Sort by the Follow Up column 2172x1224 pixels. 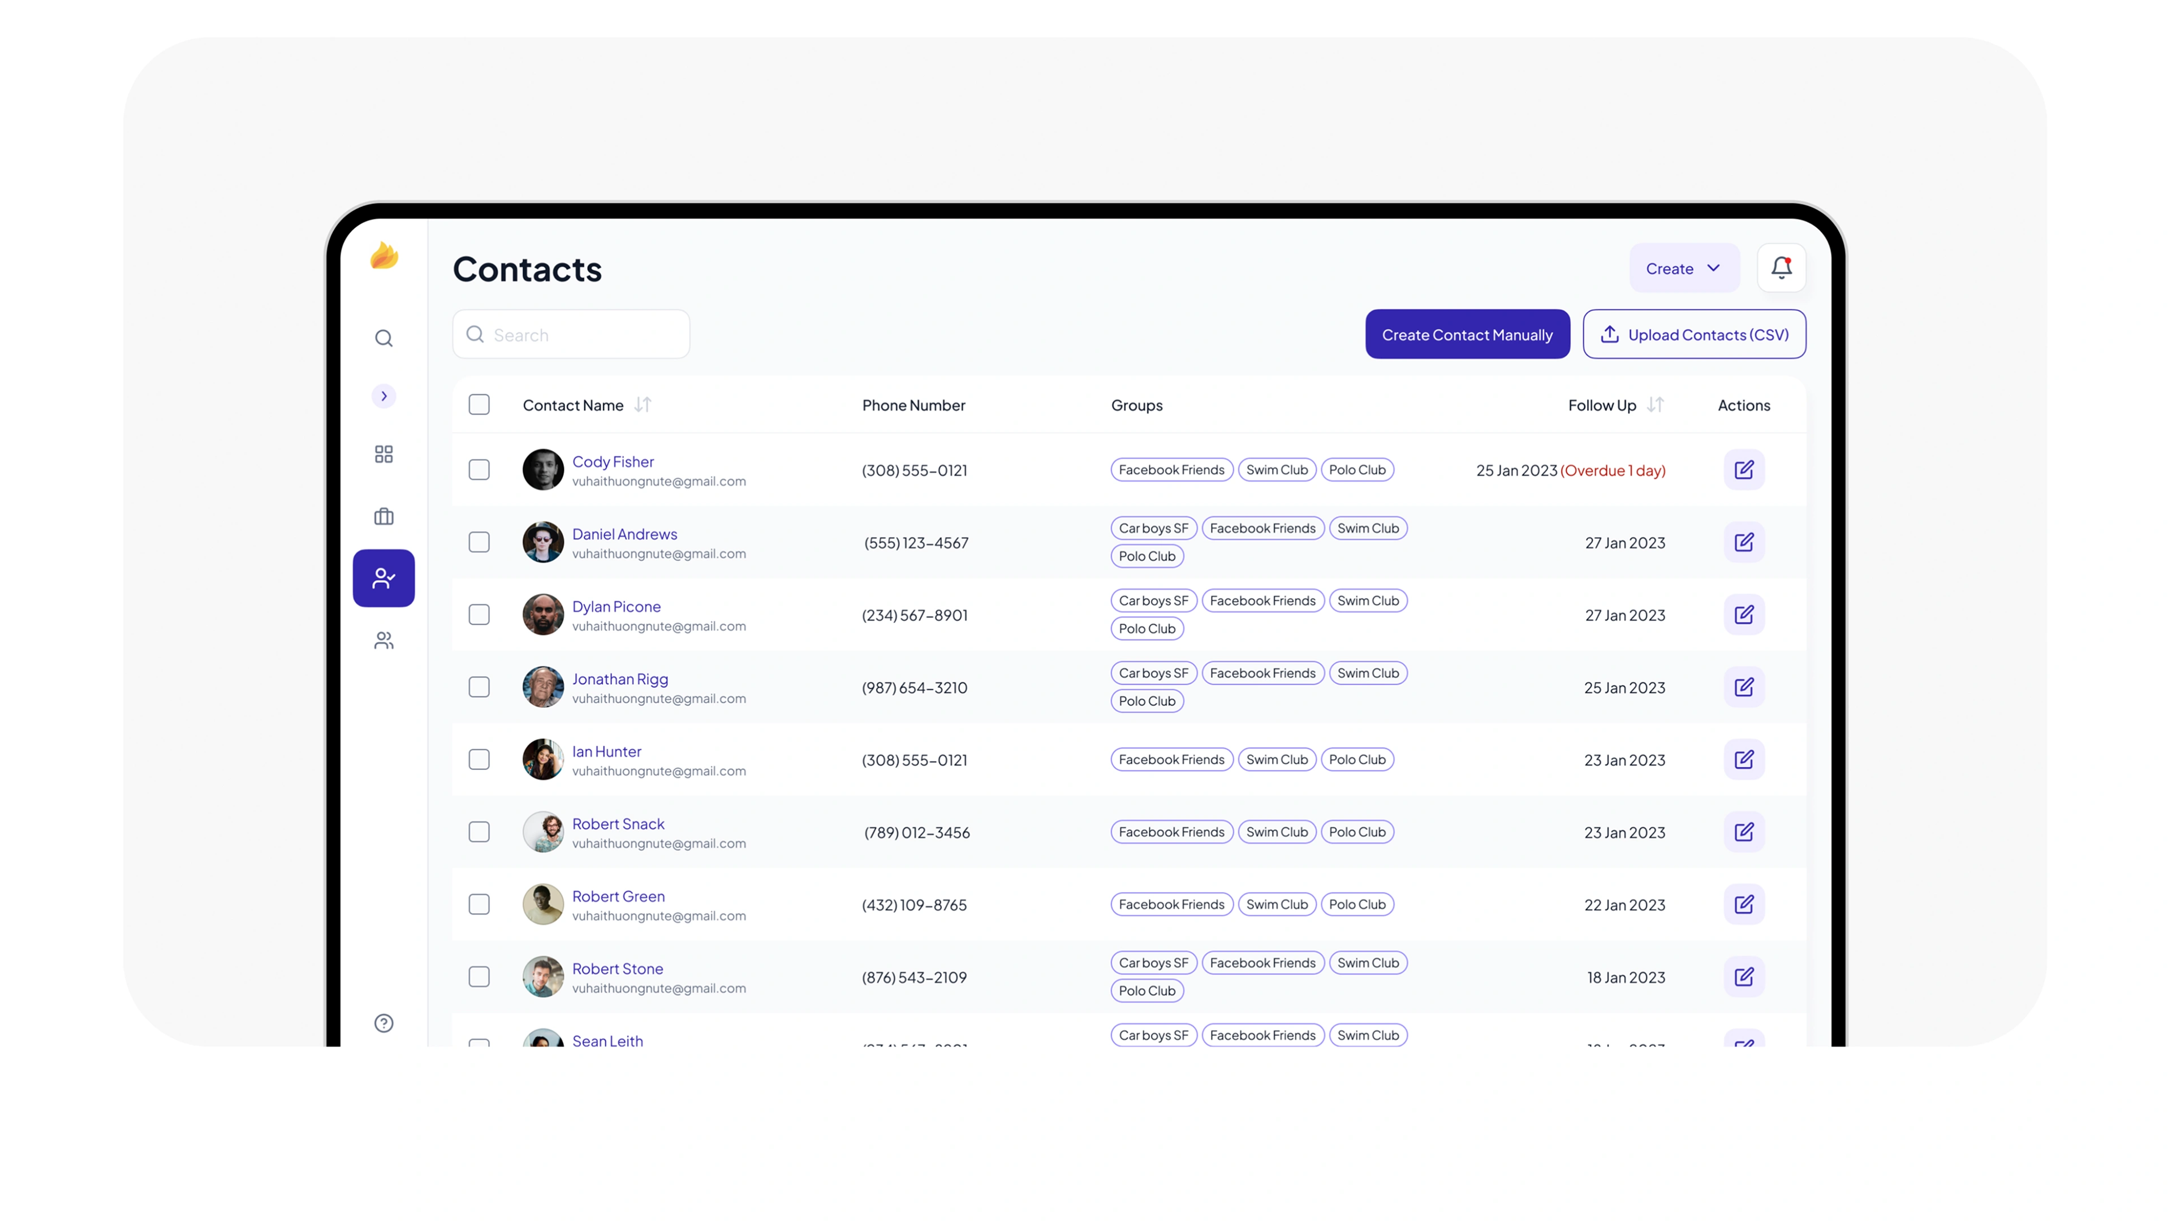click(x=1654, y=405)
